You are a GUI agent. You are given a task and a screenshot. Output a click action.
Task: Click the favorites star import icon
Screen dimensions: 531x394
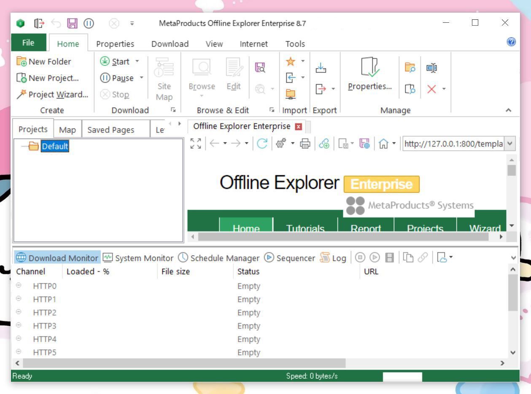290,62
